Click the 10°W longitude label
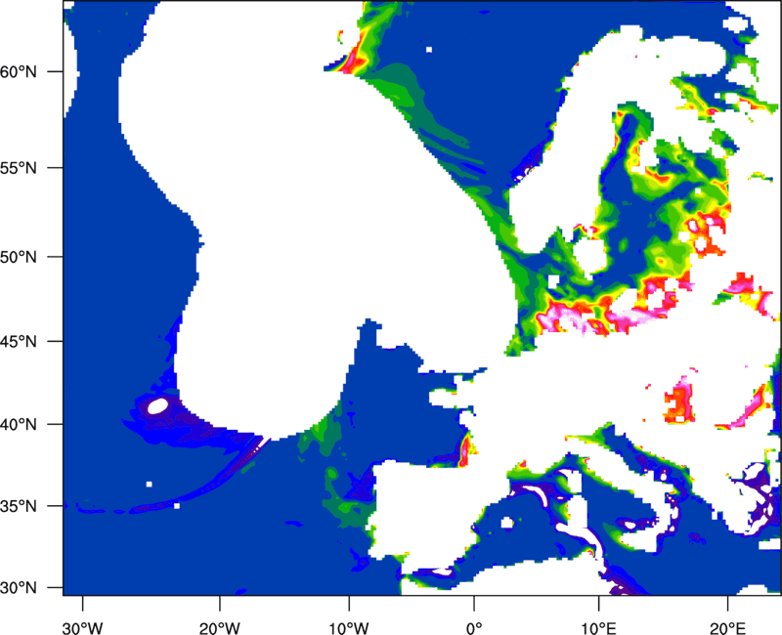Screen dimensions: 782x635 [x=349, y=628]
